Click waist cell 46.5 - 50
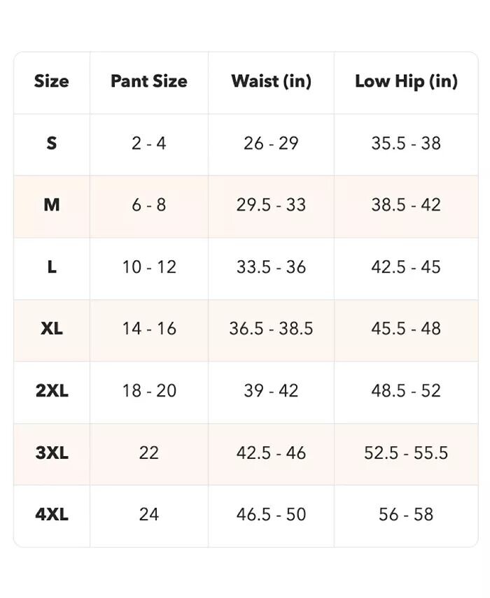The width and height of the screenshot is (490, 598). [271, 515]
